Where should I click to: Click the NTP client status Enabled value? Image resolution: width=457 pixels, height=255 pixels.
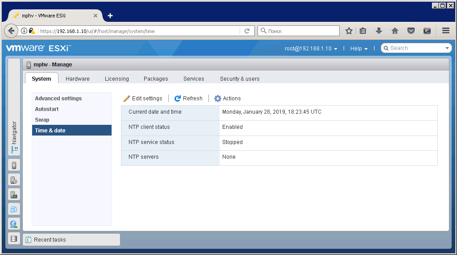click(x=232, y=127)
